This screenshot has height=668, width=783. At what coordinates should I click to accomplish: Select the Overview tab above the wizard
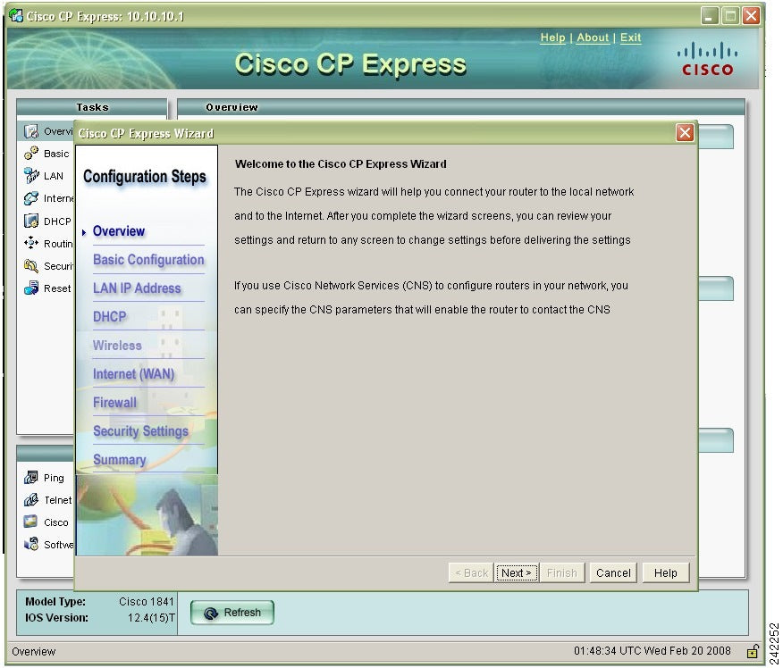pyautogui.click(x=231, y=107)
